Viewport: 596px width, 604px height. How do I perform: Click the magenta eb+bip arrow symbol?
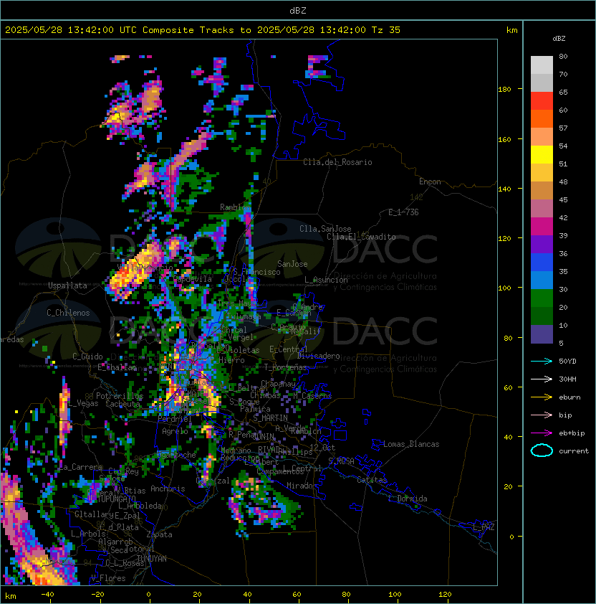tap(542, 433)
